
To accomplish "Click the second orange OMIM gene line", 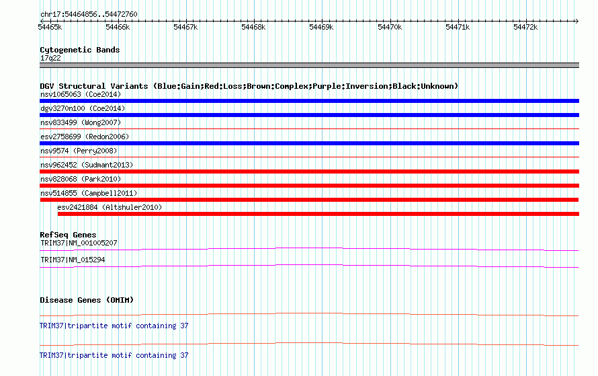I will click(x=309, y=344).
